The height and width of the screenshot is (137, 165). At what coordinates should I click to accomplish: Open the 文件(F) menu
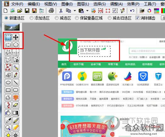pos(17,4)
